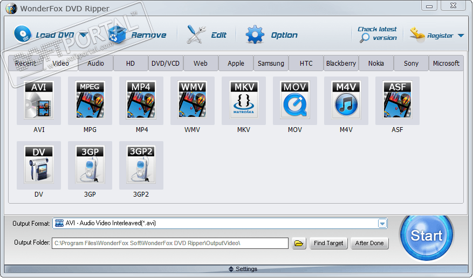Browse output folder with folder icon
The width and height of the screenshot is (473, 278).
coord(299,243)
